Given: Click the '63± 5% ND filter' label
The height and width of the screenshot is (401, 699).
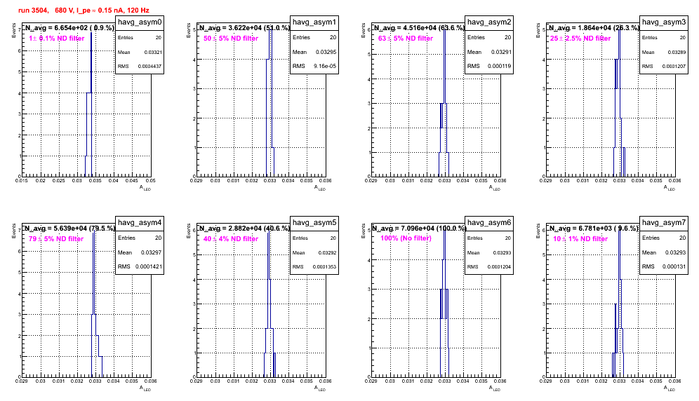Looking at the screenshot, I should [406, 39].
